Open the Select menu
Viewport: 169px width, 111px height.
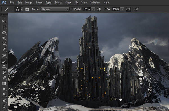[x=58, y=3]
